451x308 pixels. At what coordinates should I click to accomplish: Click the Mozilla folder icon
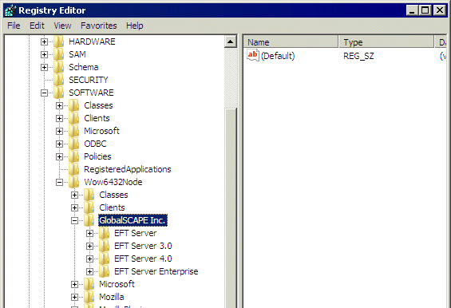89,297
